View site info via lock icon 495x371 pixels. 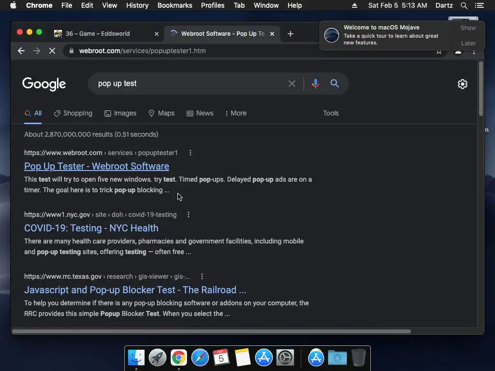72,51
